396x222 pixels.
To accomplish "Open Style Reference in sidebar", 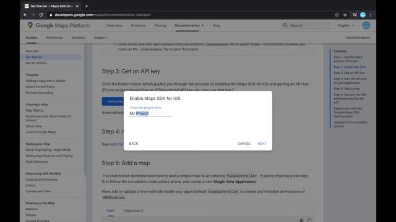I will pyautogui.click(x=37, y=162).
